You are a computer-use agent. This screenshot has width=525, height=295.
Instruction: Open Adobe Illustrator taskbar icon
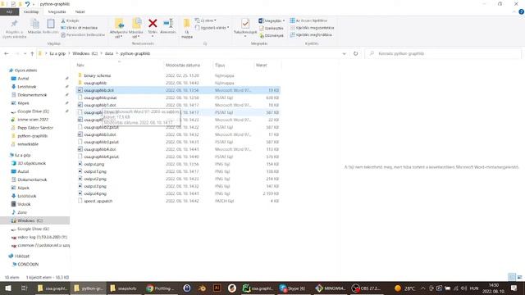point(217,288)
